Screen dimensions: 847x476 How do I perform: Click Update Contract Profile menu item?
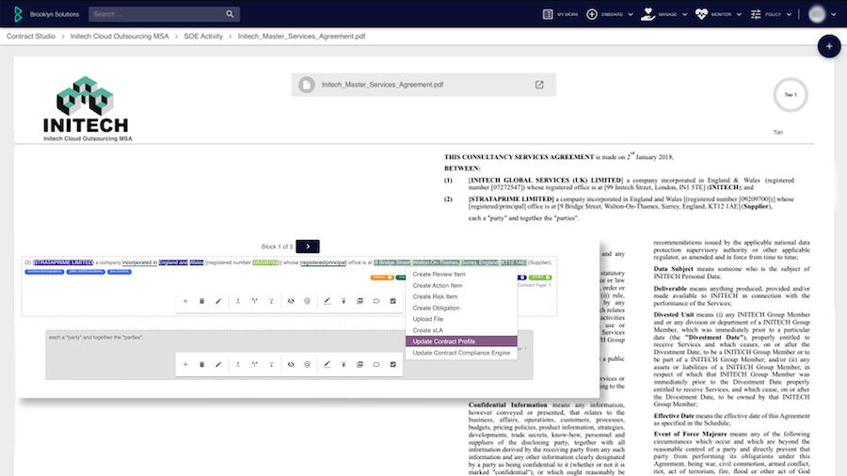[461, 341]
